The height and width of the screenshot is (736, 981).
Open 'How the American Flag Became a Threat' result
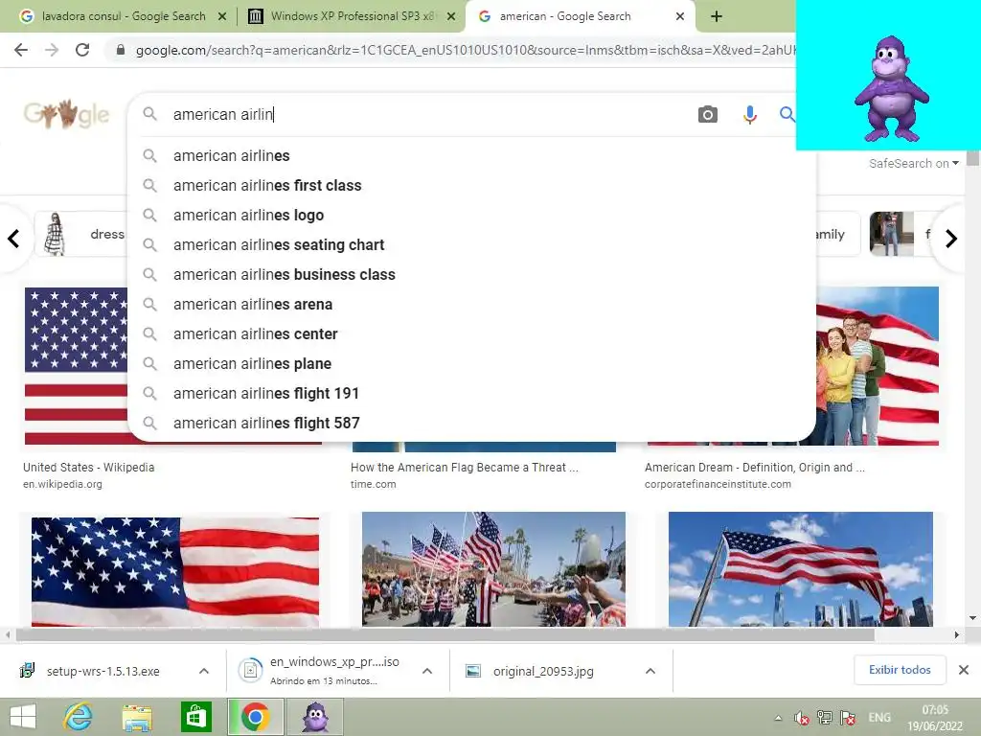click(x=465, y=468)
